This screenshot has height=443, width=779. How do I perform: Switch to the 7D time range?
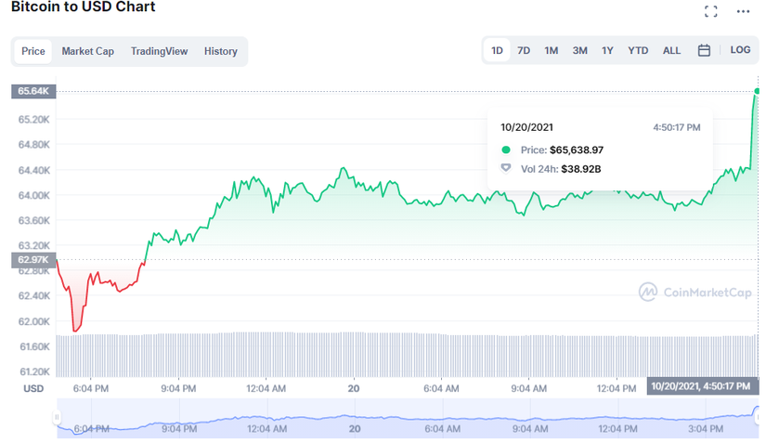tap(524, 50)
